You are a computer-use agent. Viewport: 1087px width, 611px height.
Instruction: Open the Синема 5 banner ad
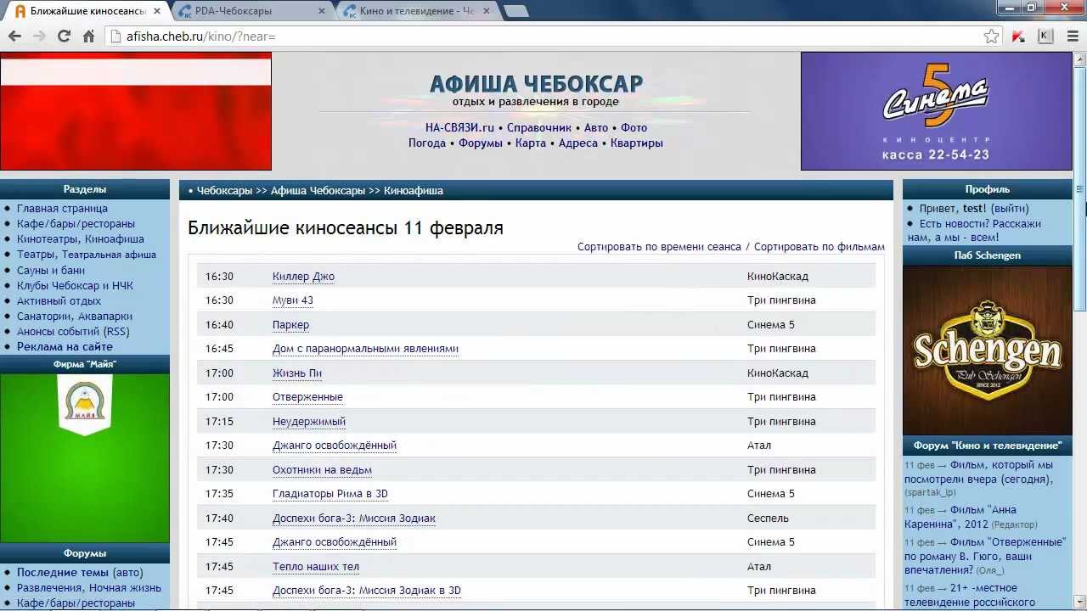tap(936, 111)
